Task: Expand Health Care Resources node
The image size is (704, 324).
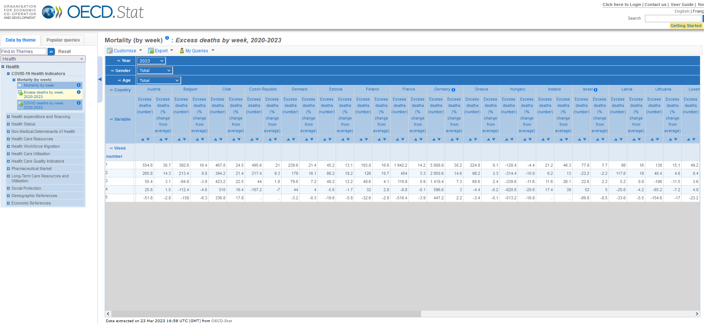Action: coord(8,139)
